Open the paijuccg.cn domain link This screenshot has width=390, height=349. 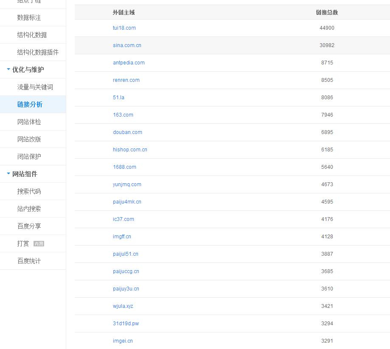126,271
